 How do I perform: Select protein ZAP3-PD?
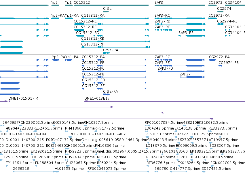165,69
